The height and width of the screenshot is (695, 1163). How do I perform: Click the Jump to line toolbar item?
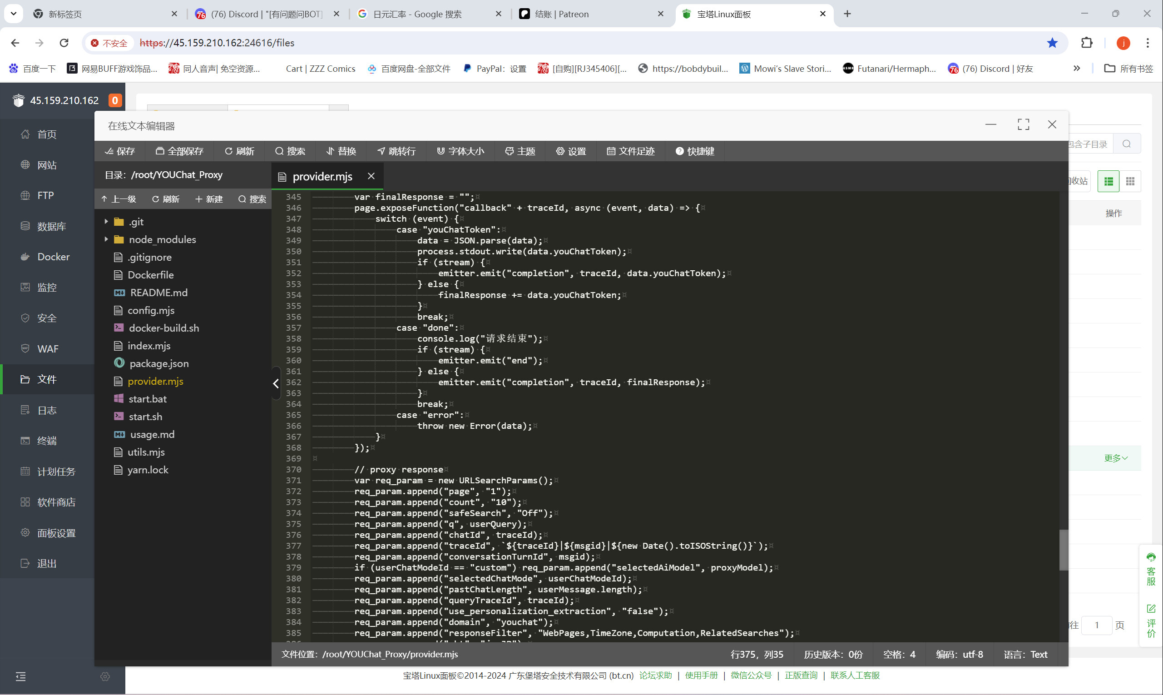point(396,151)
